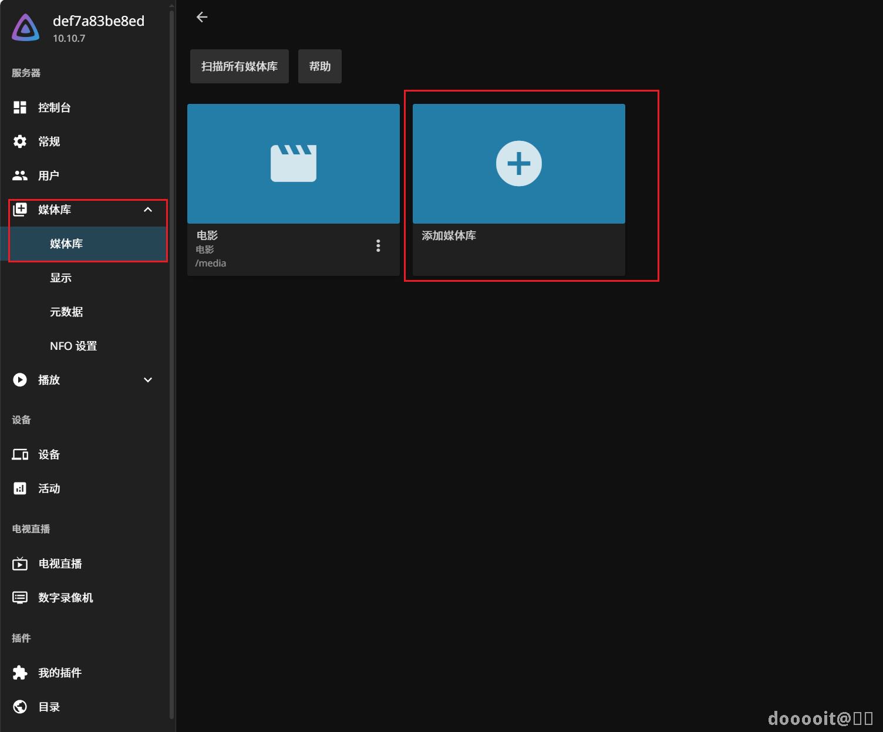
Task: Click the 播放 play circle icon
Action: 20,380
